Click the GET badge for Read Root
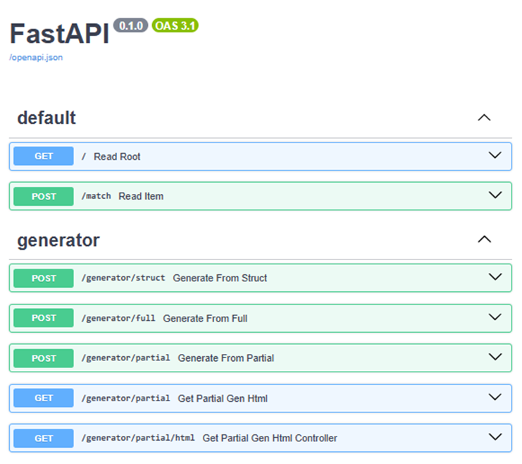The height and width of the screenshot is (464, 522). (x=44, y=156)
